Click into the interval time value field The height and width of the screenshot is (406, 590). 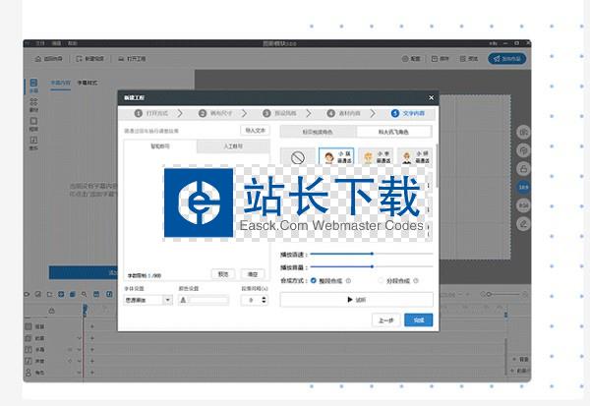point(251,300)
